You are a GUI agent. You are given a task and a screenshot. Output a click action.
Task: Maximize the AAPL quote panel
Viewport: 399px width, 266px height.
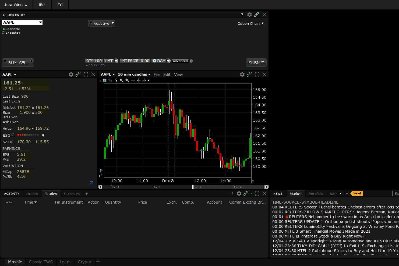[86, 75]
